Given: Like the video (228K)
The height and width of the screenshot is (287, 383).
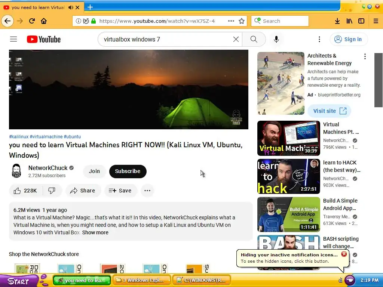Looking at the screenshot, I should coord(25,191).
